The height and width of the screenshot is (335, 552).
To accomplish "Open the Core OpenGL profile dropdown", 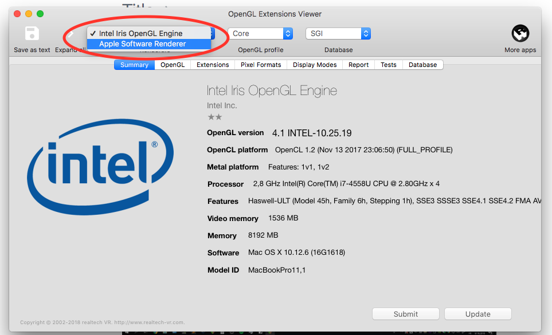I will click(x=260, y=33).
